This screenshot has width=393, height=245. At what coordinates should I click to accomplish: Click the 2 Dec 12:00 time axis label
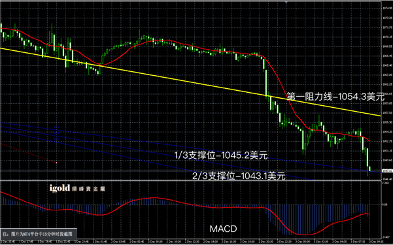pyautogui.click(x=193, y=242)
